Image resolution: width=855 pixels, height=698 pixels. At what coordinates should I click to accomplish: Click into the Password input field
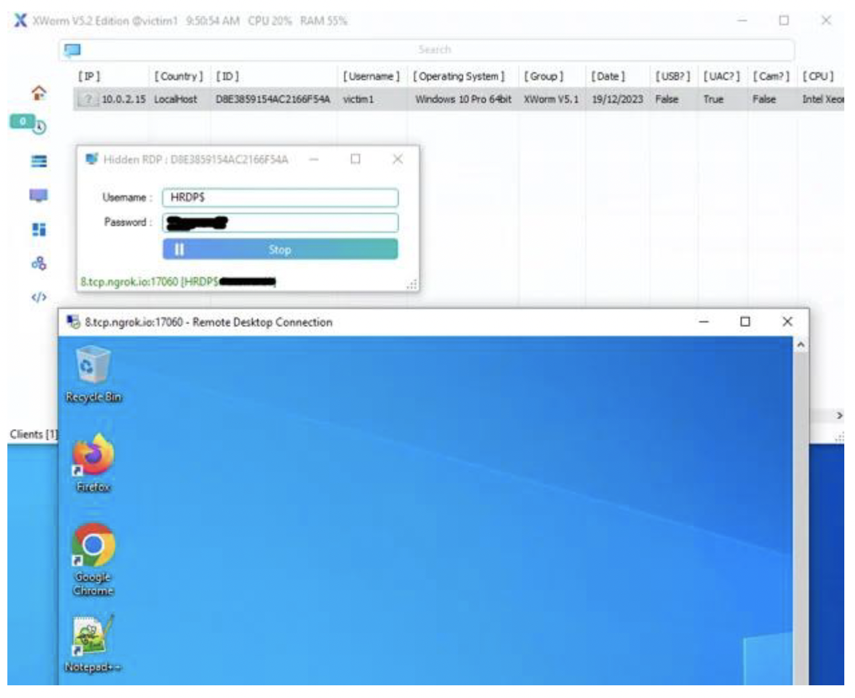pyautogui.click(x=280, y=223)
